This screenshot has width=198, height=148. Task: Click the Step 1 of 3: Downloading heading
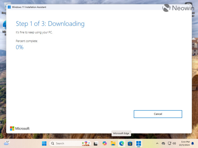click(x=50, y=24)
